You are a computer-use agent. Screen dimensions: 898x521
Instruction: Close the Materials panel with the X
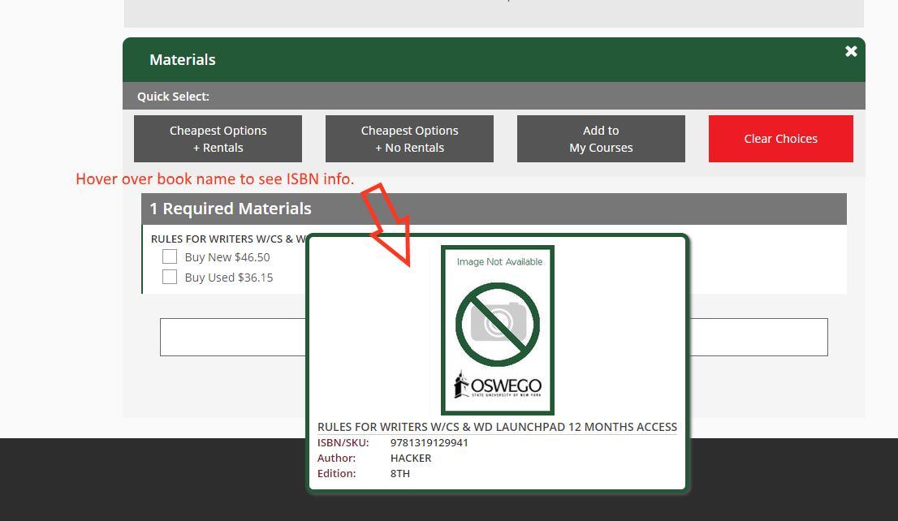pyautogui.click(x=851, y=52)
